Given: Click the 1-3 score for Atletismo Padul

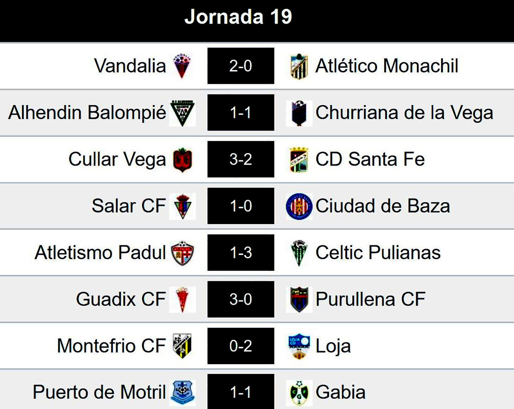Looking at the screenshot, I should 241,253.
